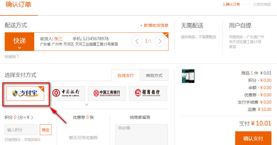Image resolution: width=277 pixels, height=145 pixels.
Task: Open product thumbnail image
Action: pos(188,76)
